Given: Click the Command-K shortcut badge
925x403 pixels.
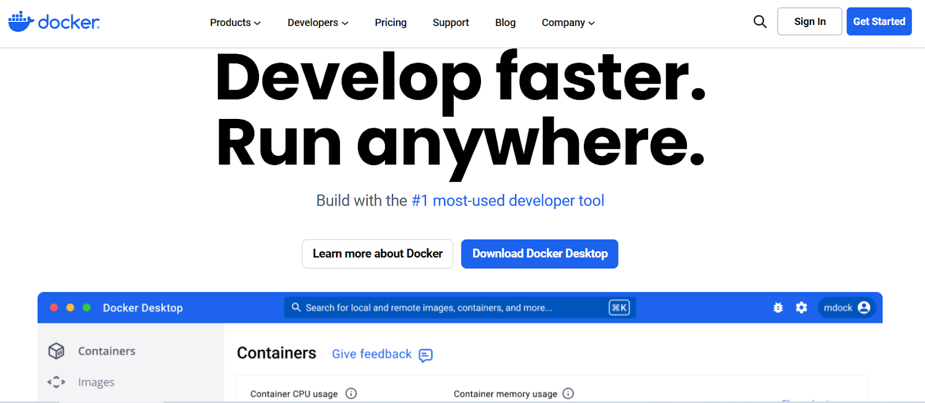Looking at the screenshot, I should 619,308.
